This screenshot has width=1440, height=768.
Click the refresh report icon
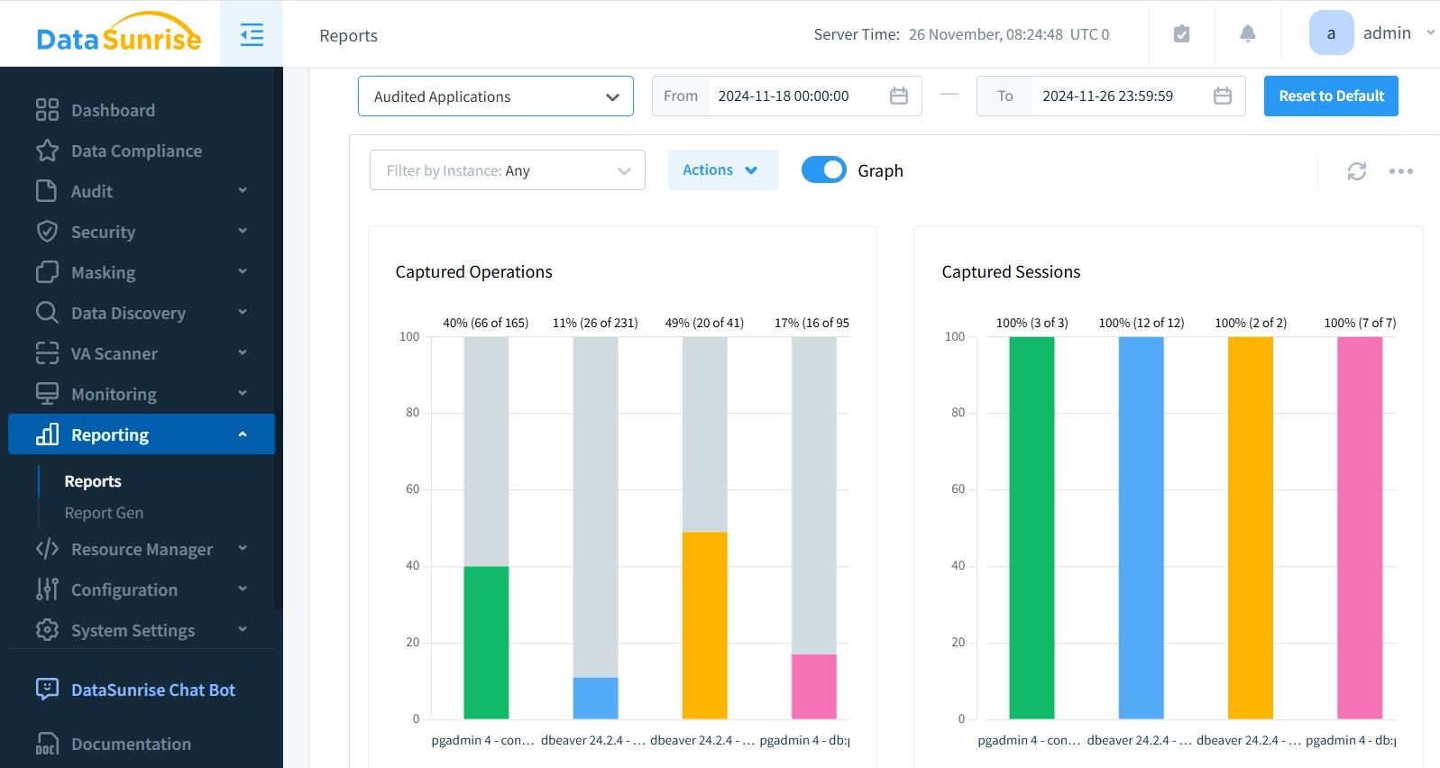tap(1356, 171)
